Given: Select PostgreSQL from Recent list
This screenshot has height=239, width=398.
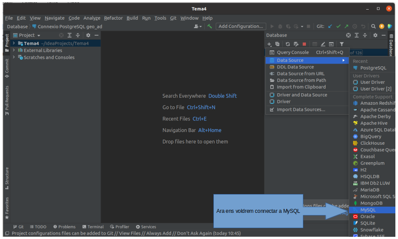Looking at the screenshot, I should 372,68.
